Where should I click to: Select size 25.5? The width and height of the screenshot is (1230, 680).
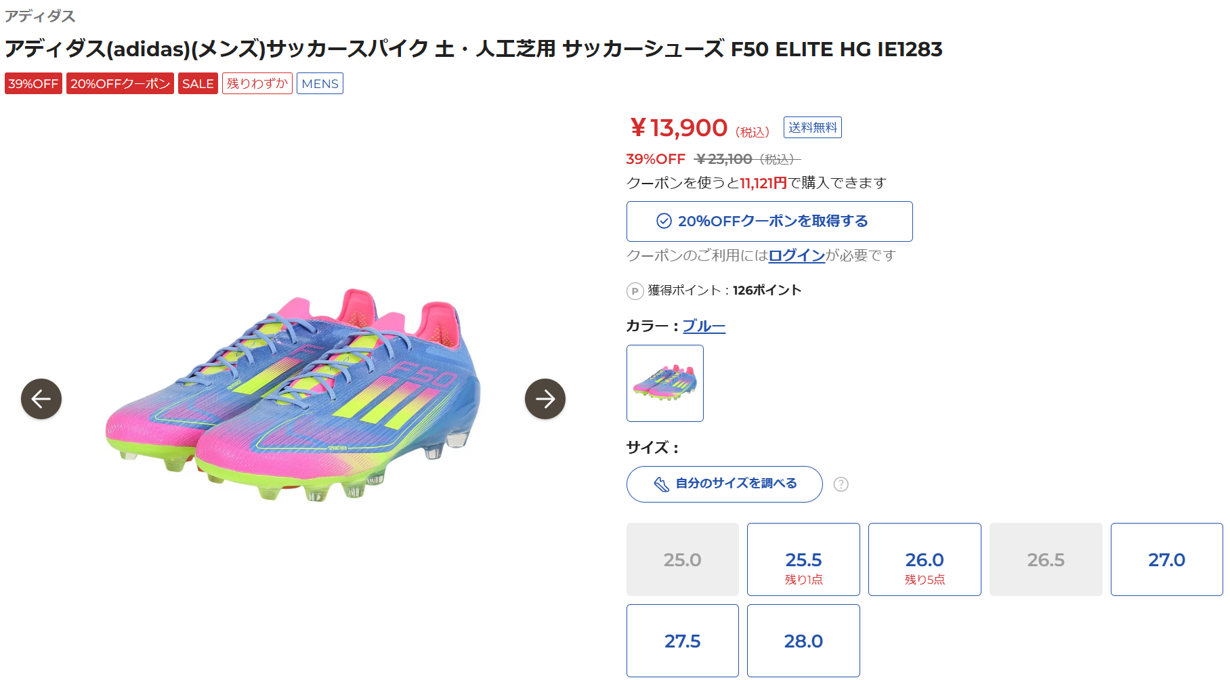[803, 559]
